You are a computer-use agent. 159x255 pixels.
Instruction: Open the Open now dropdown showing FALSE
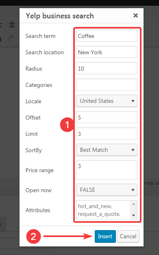point(107,190)
